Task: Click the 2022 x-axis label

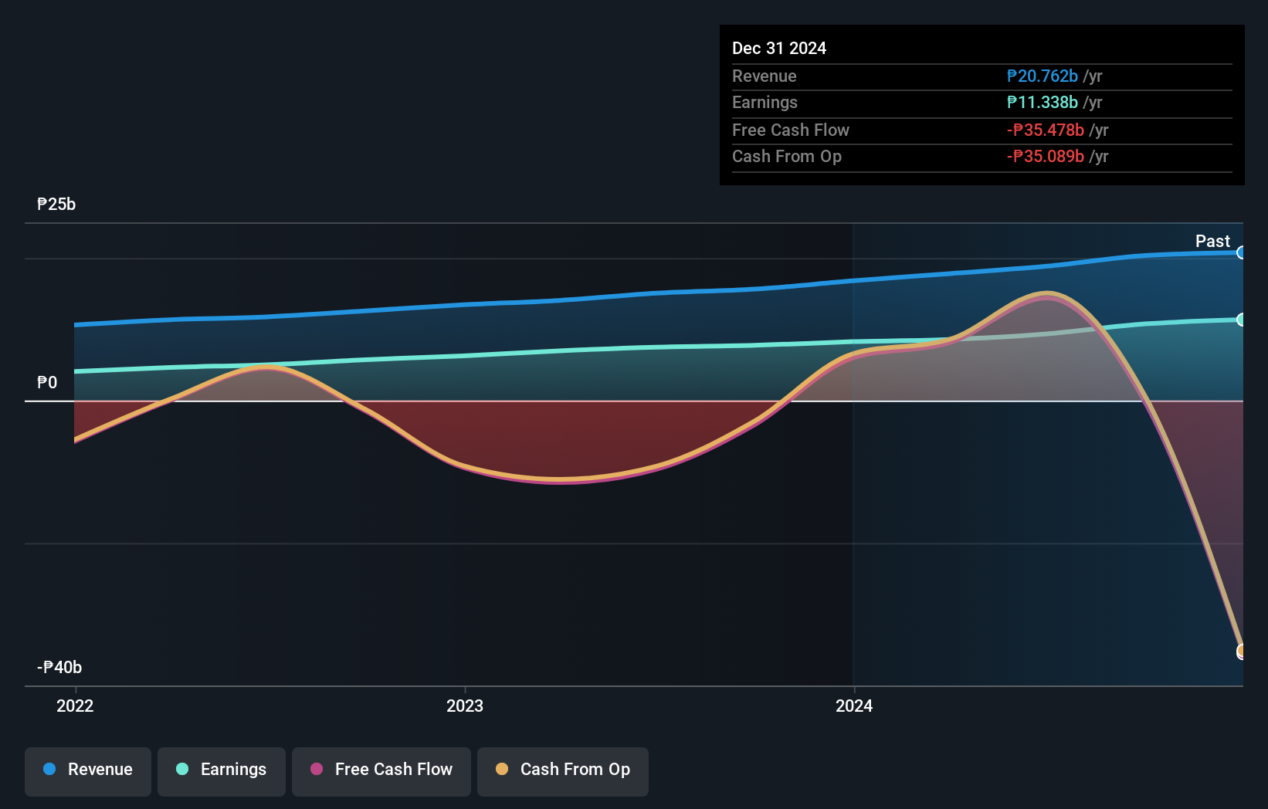Action: 75,706
